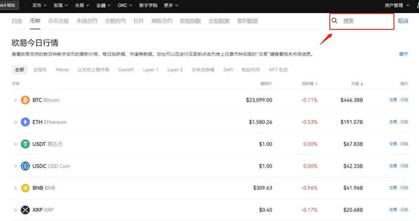Switch to the 币币交易 tab

click(58, 21)
